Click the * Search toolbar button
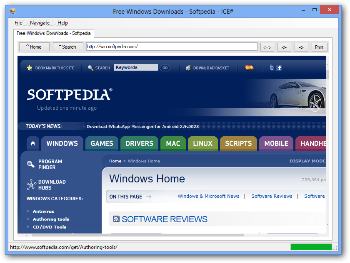The height and width of the screenshot is (263, 350). [68, 47]
